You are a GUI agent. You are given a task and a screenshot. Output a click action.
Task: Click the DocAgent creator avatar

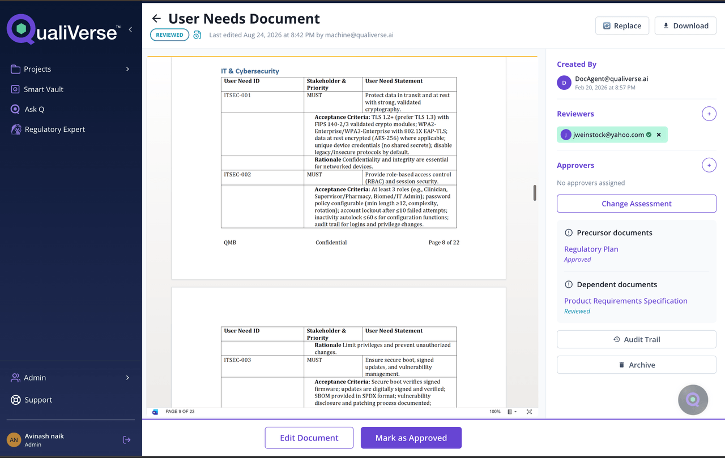pyautogui.click(x=564, y=83)
